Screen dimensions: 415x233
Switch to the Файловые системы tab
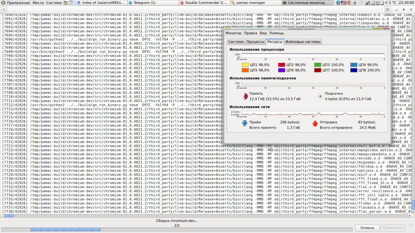(303, 42)
